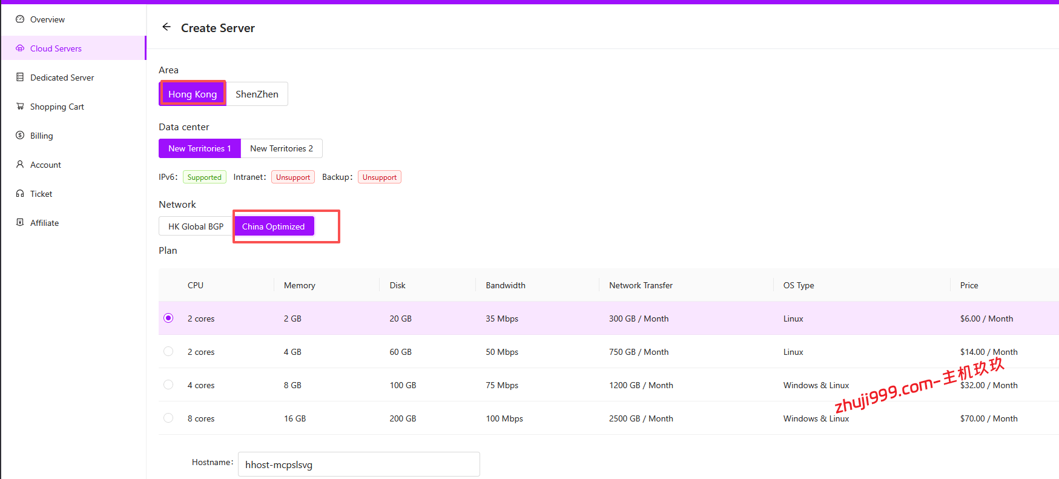Select the China Optimized network option
Image resolution: width=1059 pixels, height=479 pixels.
click(274, 226)
